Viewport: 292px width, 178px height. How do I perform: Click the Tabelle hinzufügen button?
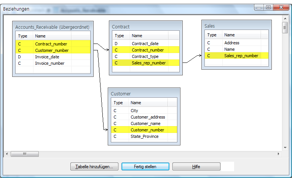94,167
